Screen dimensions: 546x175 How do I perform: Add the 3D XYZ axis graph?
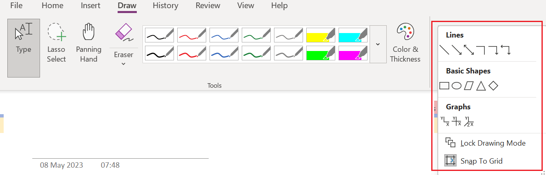coord(469,121)
